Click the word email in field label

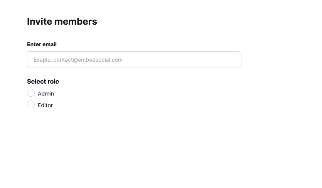50,44
